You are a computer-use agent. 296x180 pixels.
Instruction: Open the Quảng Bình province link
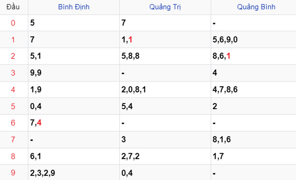pyautogui.click(x=256, y=7)
